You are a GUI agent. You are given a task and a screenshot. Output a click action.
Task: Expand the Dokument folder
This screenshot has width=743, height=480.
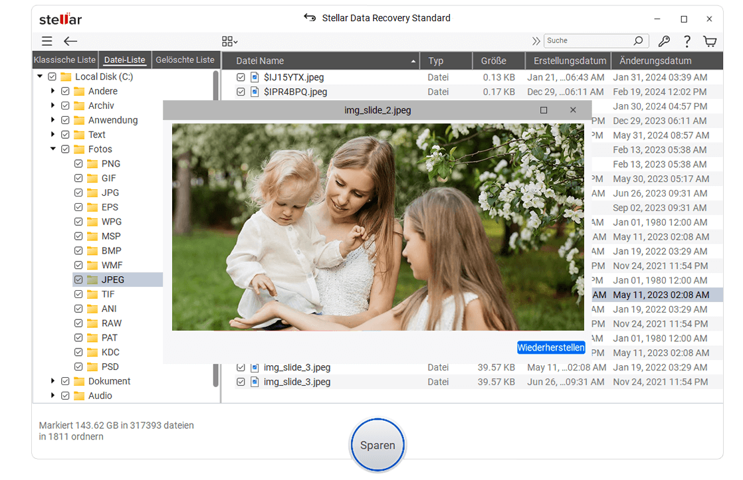point(53,380)
